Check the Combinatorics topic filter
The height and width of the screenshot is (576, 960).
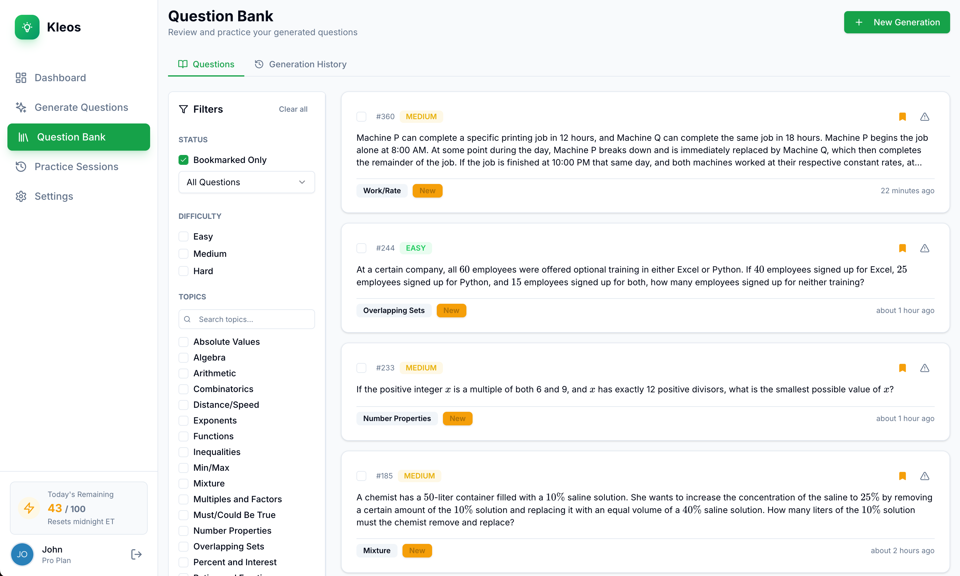point(183,389)
